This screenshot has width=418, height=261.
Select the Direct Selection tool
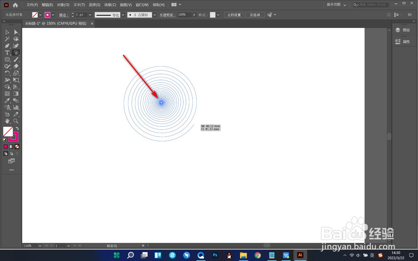click(x=16, y=32)
